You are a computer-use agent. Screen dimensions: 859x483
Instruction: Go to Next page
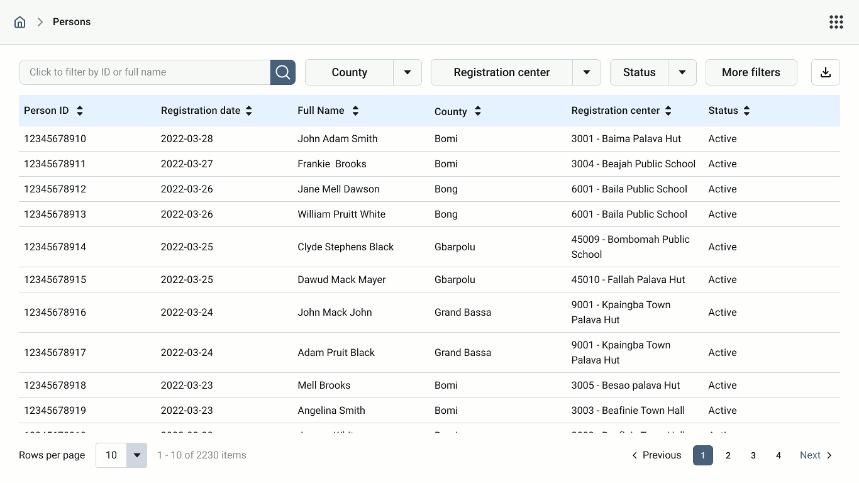point(816,455)
